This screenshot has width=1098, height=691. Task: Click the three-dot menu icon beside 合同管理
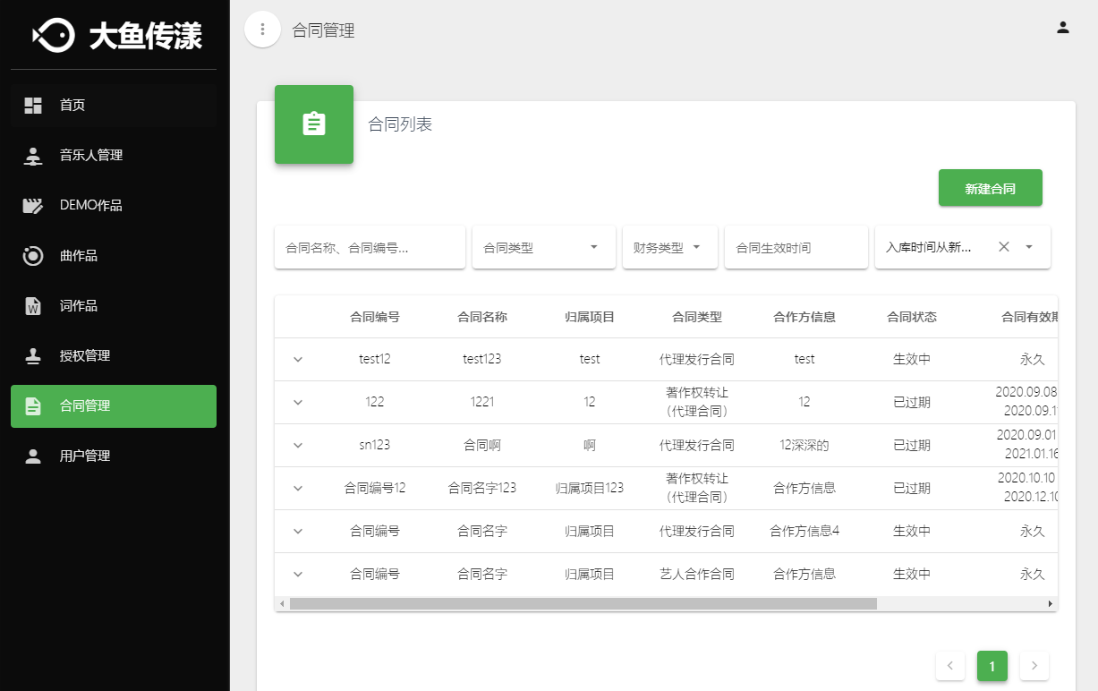tap(262, 30)
